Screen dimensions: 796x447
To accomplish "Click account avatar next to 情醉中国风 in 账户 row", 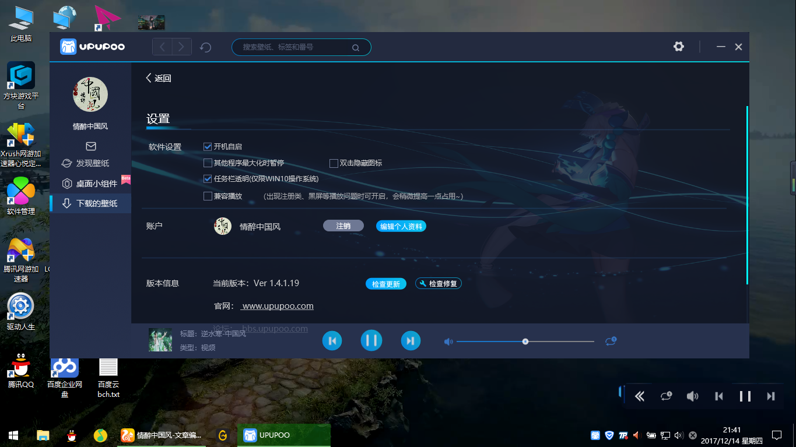I will pyautogui.click(x=223, y=226).
